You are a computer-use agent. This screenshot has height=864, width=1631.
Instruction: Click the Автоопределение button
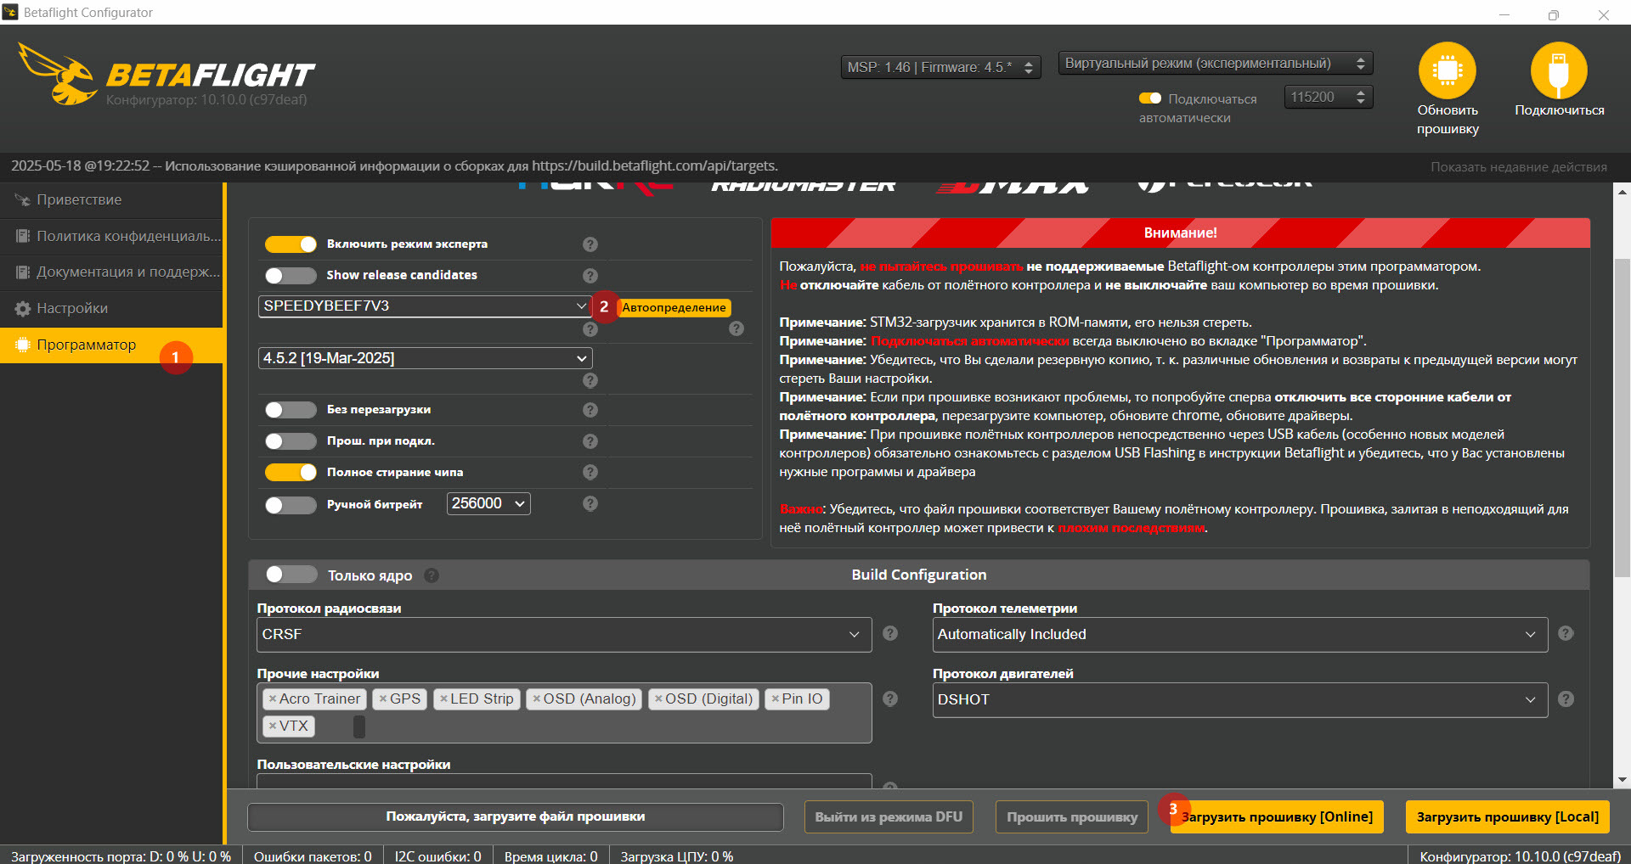674,307
